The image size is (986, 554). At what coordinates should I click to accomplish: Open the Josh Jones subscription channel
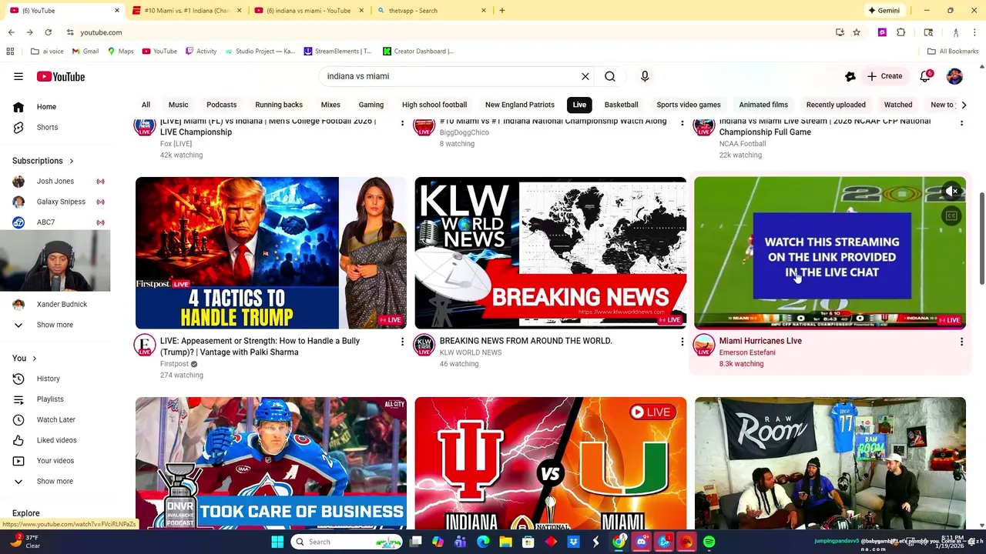click(x=55, y=181)
